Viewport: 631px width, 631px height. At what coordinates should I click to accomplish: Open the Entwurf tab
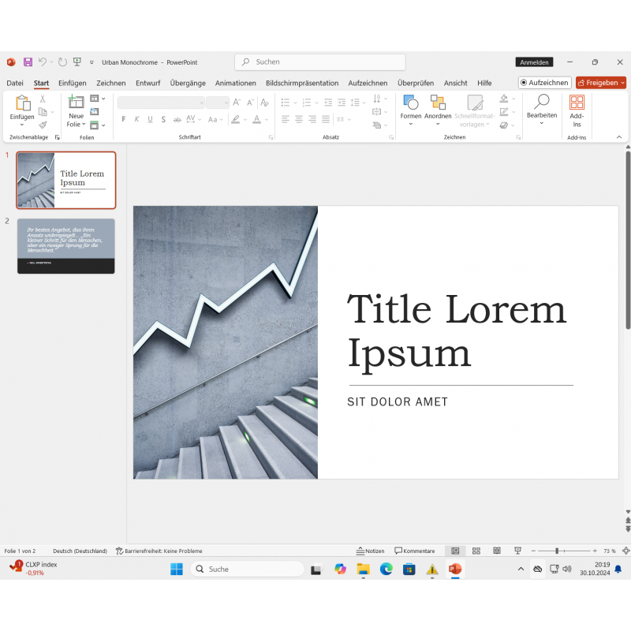click(x=147, y=83)
